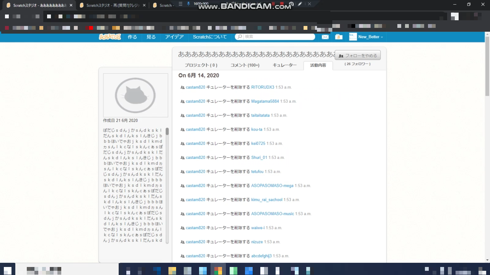Switch to the キュレーター tab
Image resolution: width=490 pixels, height=275 pixels.
click(284, 65)
